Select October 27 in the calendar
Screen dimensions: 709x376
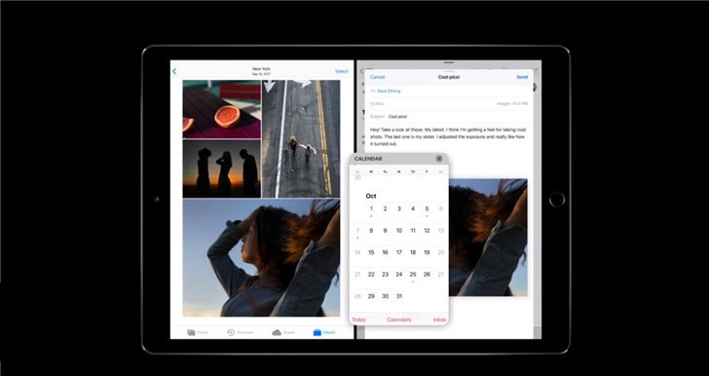point(441,274)
